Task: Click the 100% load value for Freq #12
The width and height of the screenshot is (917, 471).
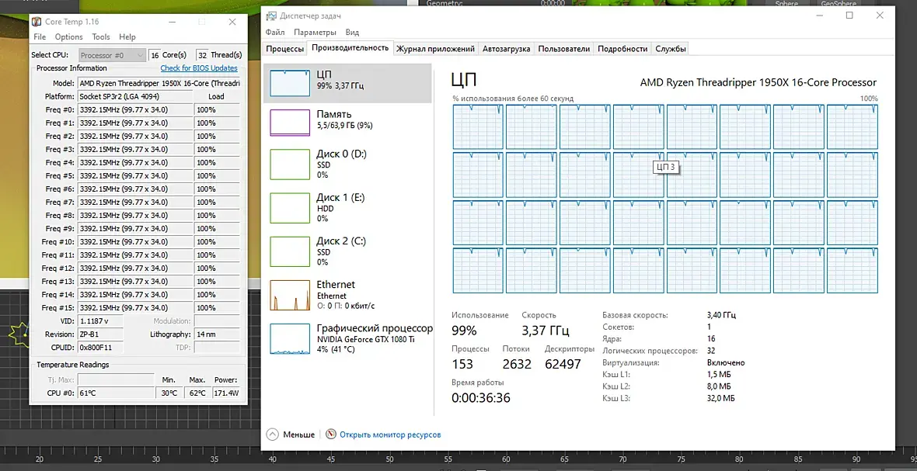Action: pos(217,268)
